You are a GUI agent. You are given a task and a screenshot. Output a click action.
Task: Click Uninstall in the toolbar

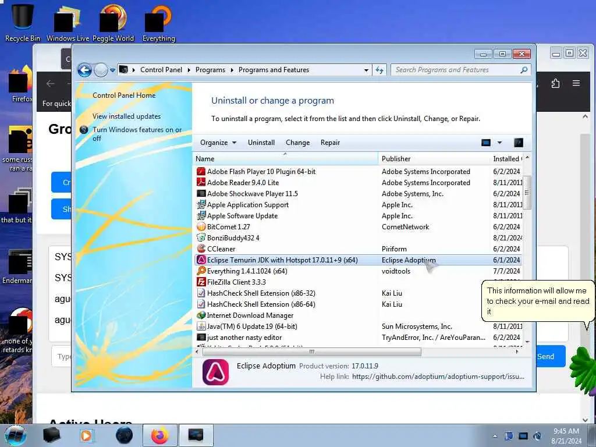pos(261,143)
